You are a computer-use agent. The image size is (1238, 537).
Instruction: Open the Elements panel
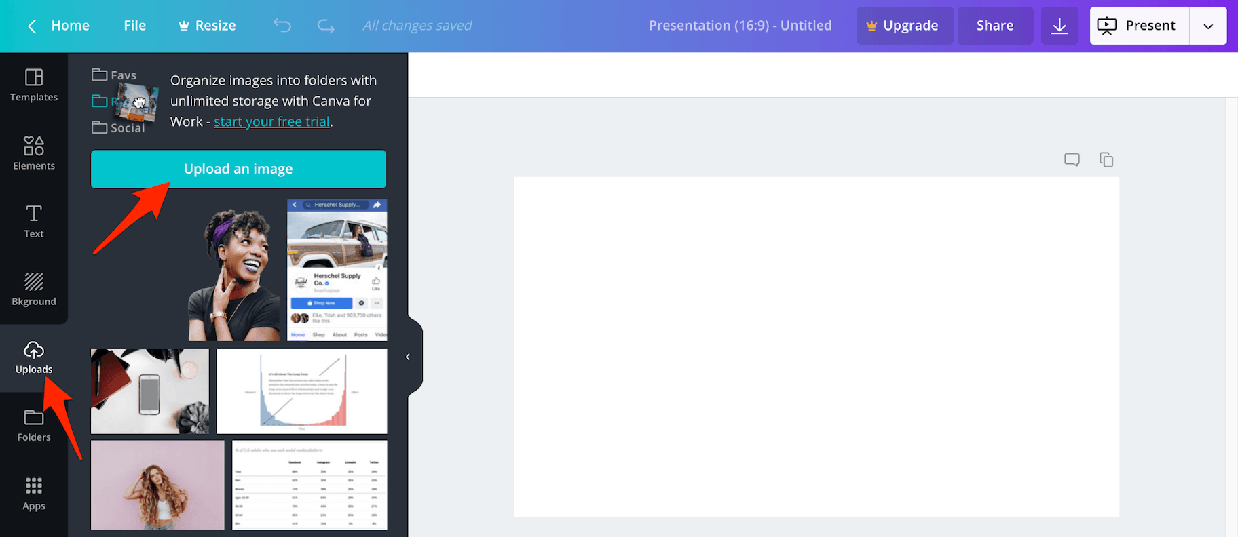[x=34, y=153]
